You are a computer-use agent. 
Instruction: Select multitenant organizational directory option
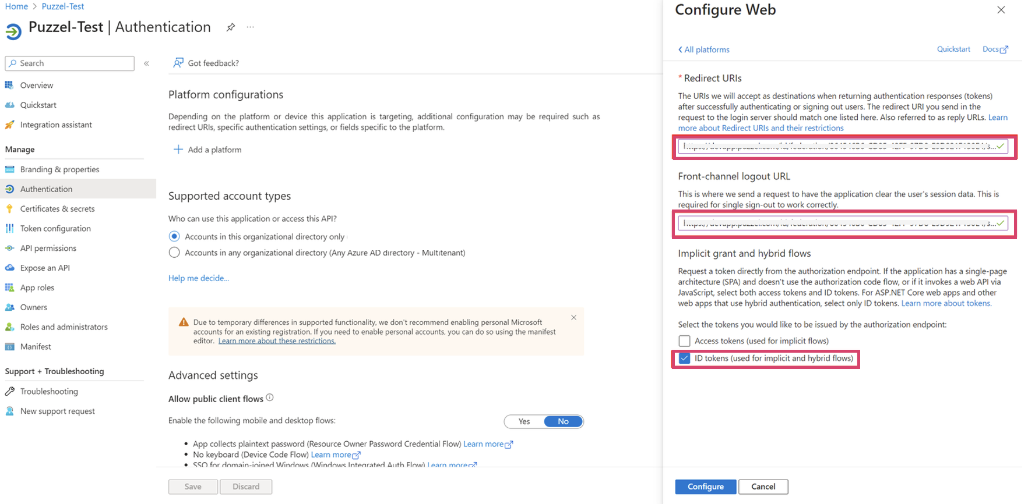[x=174, y=253]
